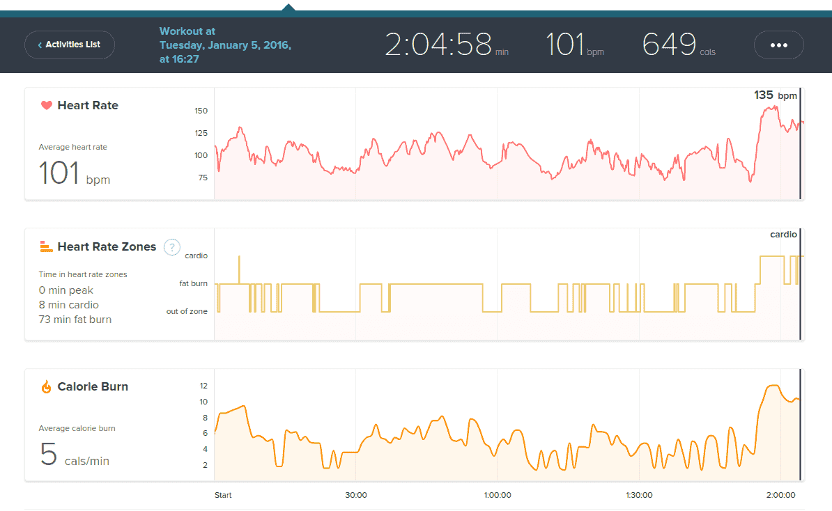Click the Start label on the time axis

point(223,495)
